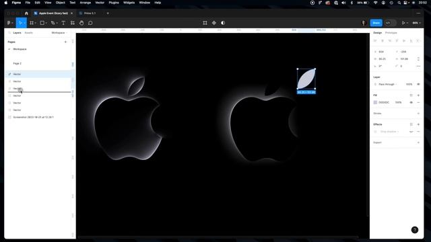
Task: Open Drop shadow effect type dropdown
Action: click(389, 132)
